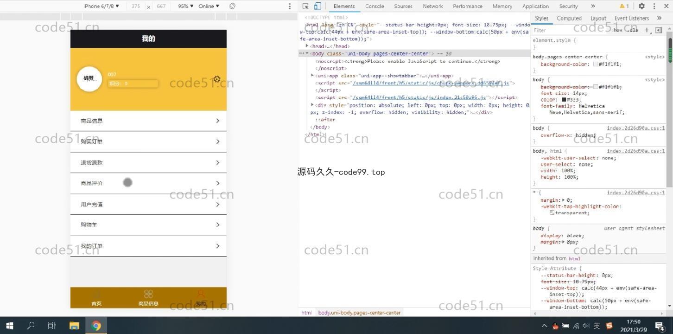The image size is (673, 334).
Task: Expand margin shorthand property triangle
Action: tap(564, 200)
